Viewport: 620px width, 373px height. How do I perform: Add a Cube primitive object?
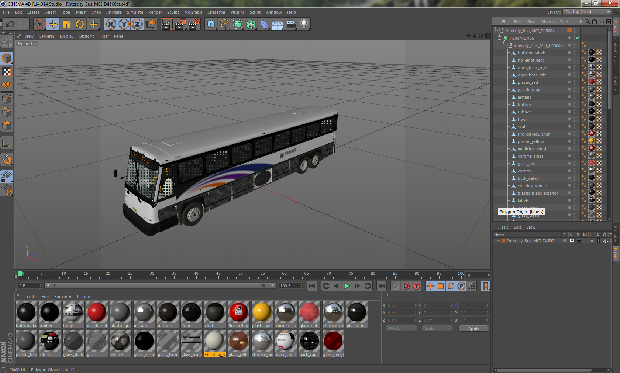tap(211, 24)
